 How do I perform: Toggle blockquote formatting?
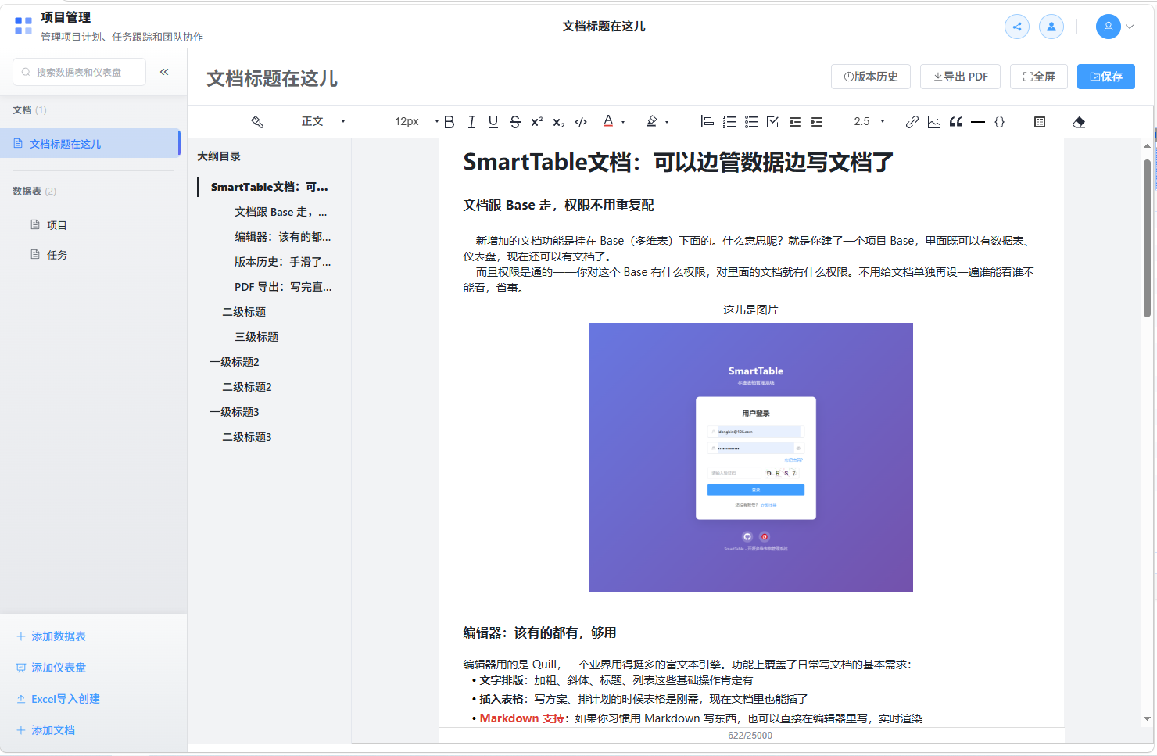[956, 122]
